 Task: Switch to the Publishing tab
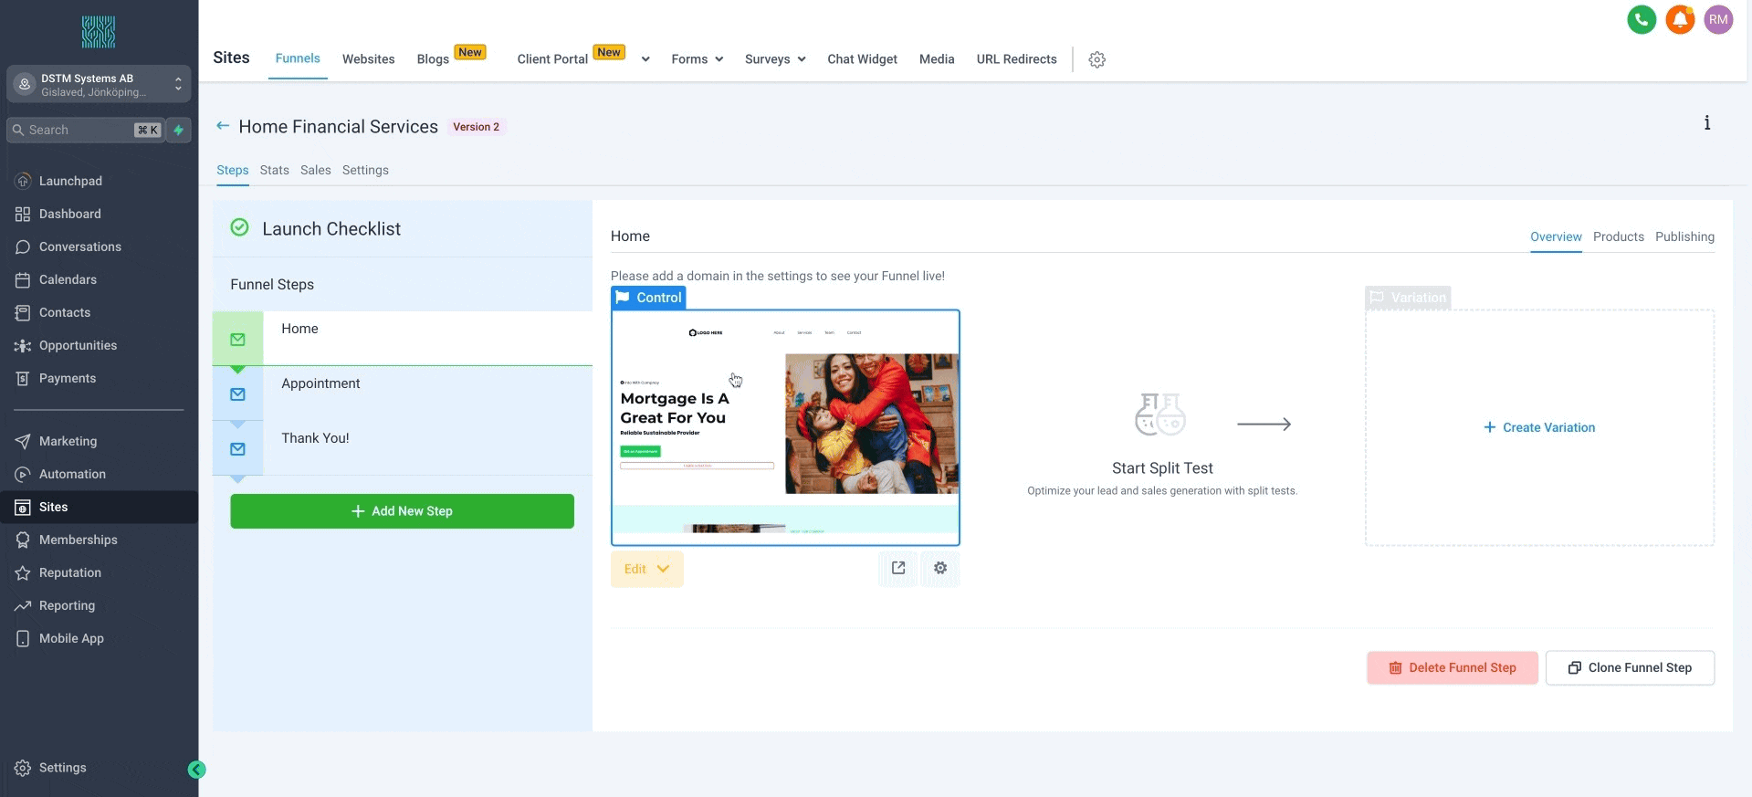(1684, 236)
